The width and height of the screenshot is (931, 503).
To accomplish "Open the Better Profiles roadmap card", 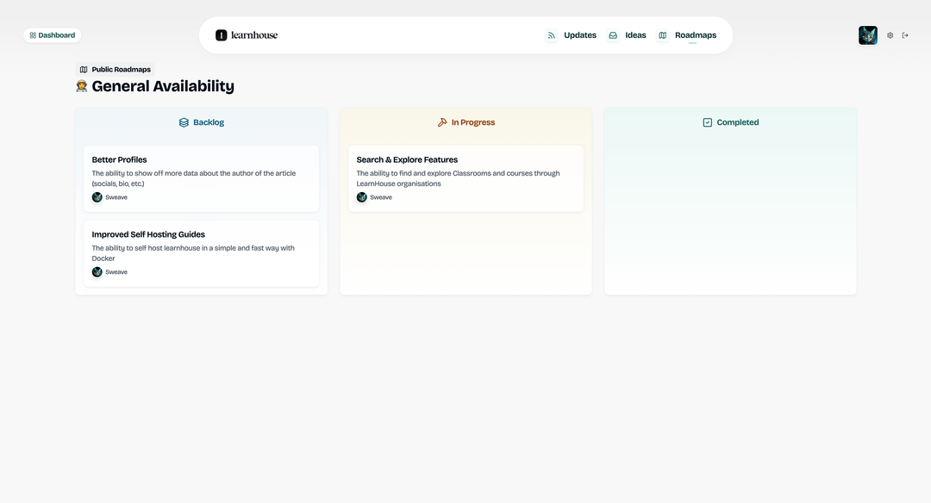I will (x=201, y=177).
